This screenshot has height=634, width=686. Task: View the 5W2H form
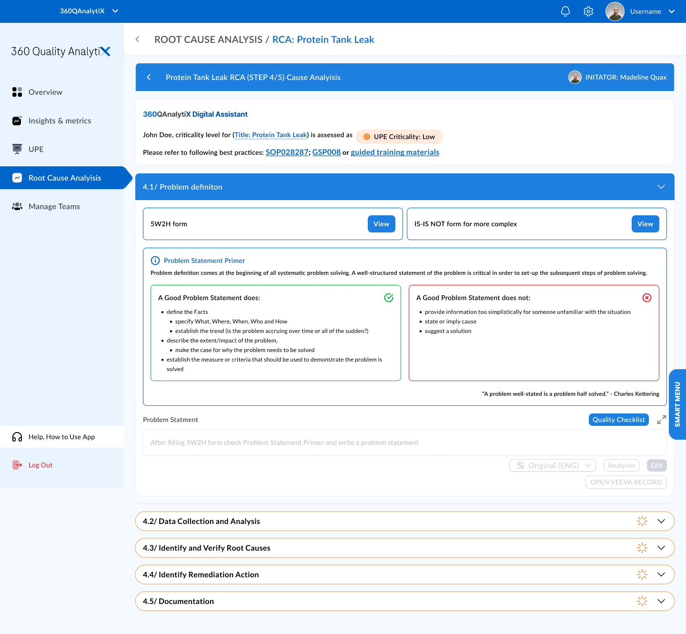[381, 224]
